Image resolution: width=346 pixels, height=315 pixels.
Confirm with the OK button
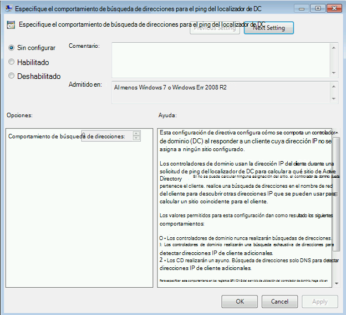tap(240, 302)
